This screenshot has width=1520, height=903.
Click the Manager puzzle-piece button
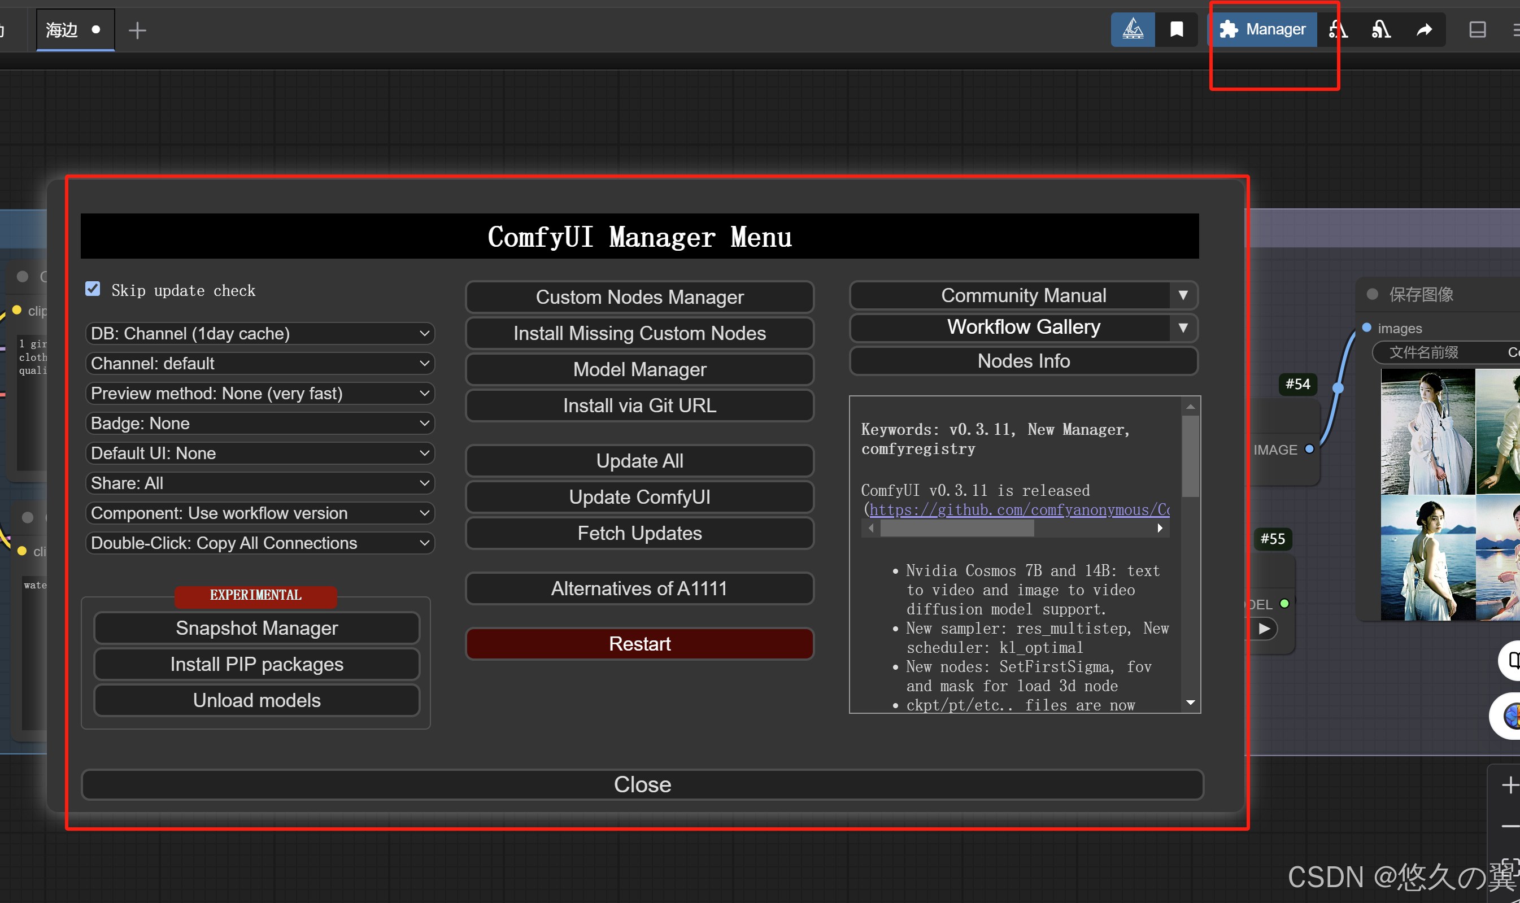tap(1262, 29)
